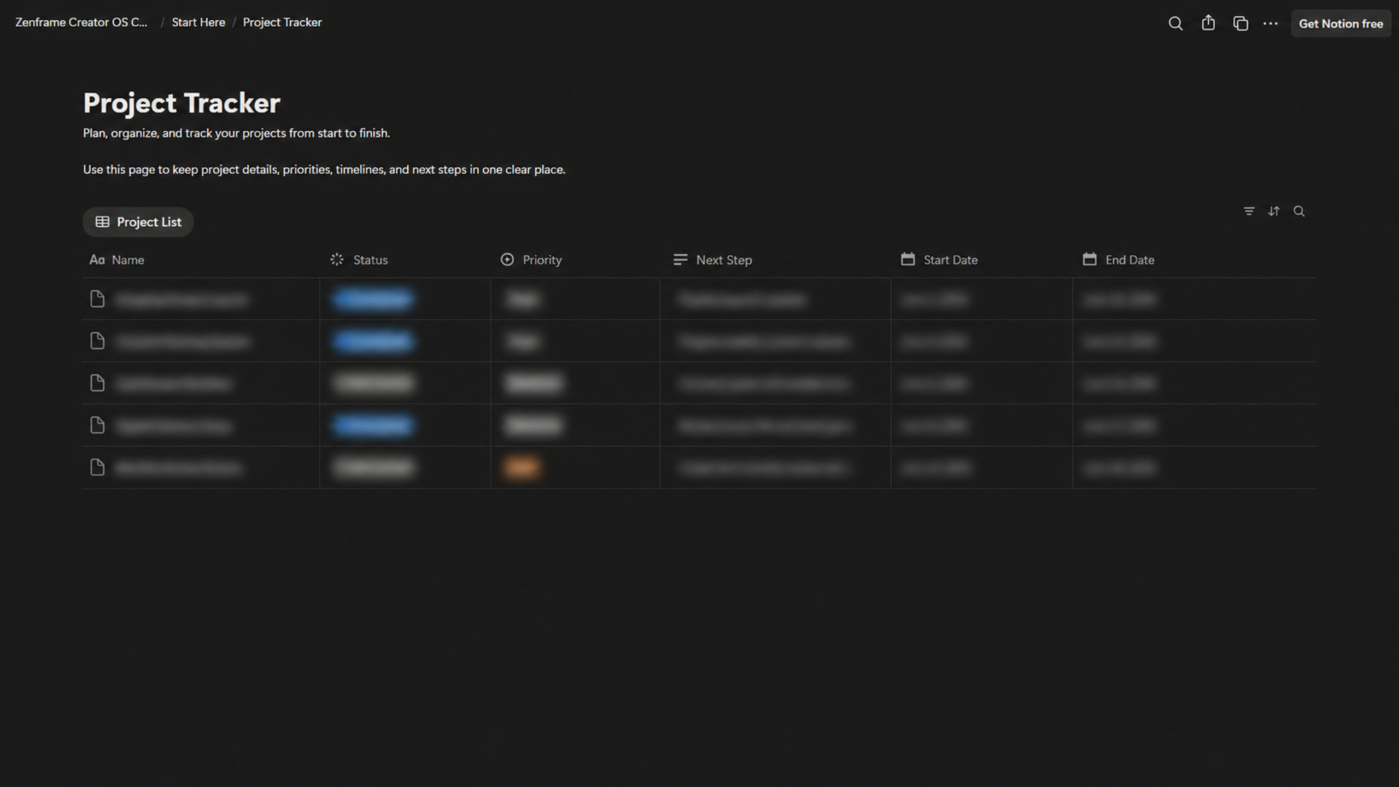
Task: Click the Project Tracker breadcrumb
Action: 282,22
